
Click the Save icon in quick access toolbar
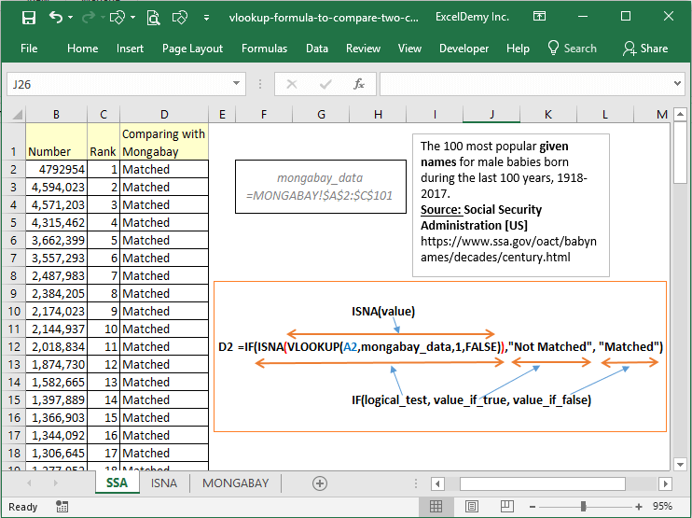[x=29, y=18]
